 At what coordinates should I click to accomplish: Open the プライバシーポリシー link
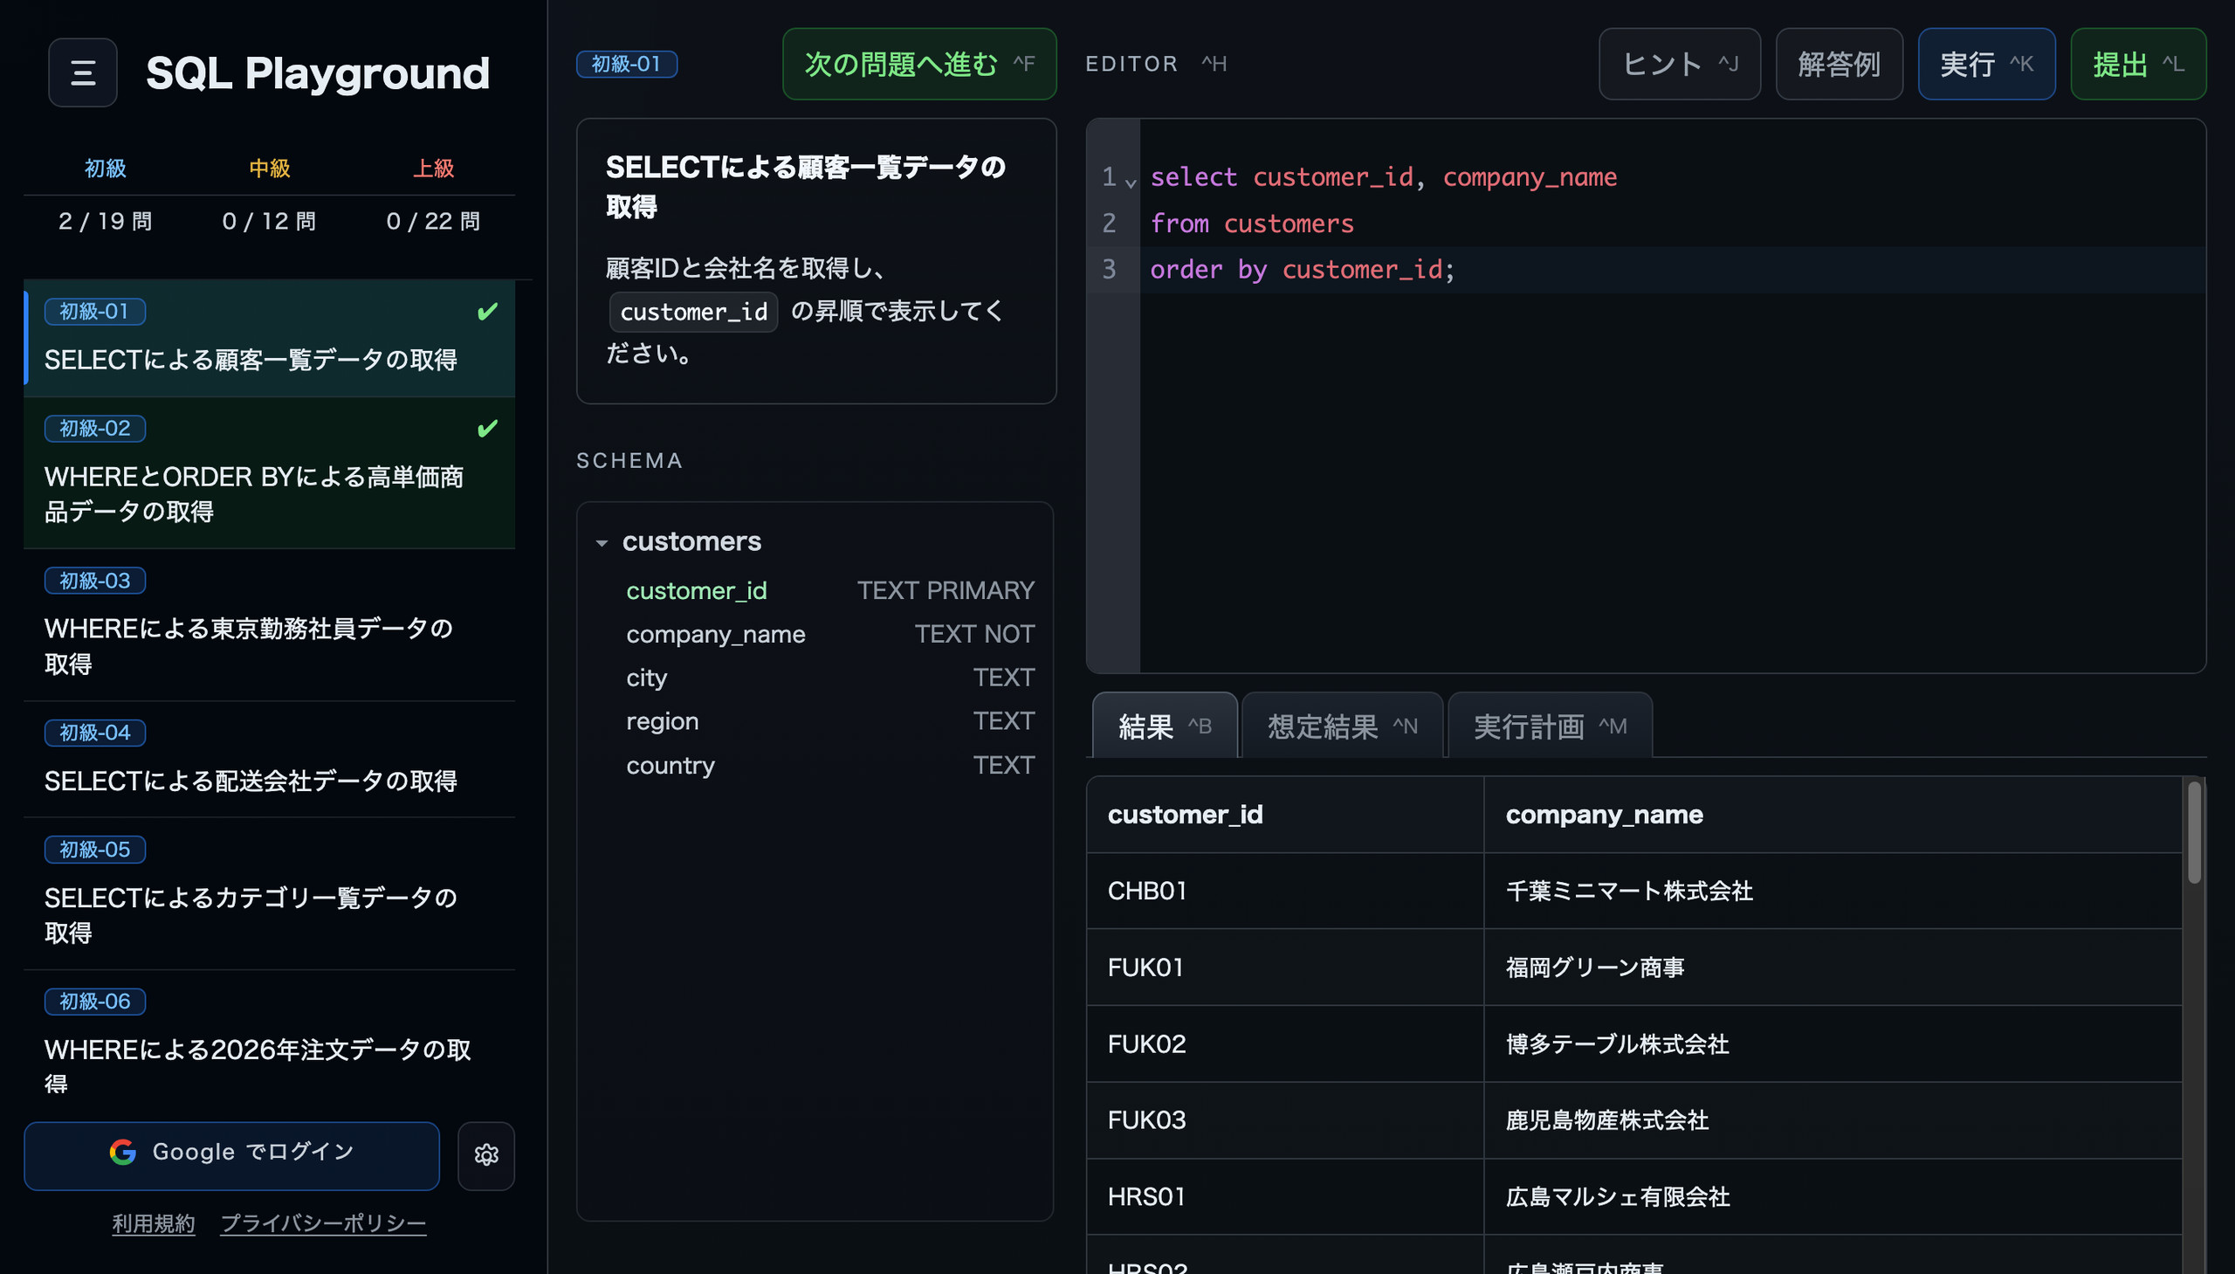pyautogui.click(x=324, y=1223)
